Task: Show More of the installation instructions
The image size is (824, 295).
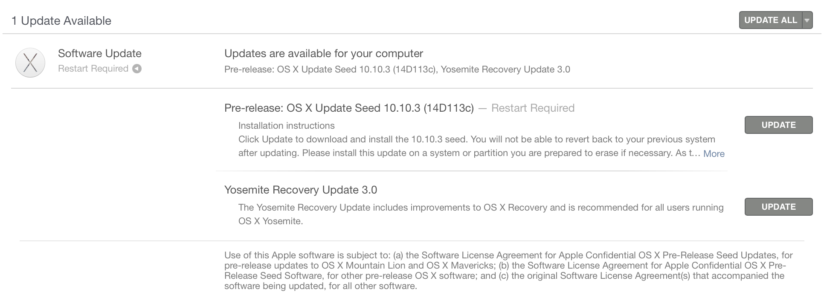Action: click(714, 153)
